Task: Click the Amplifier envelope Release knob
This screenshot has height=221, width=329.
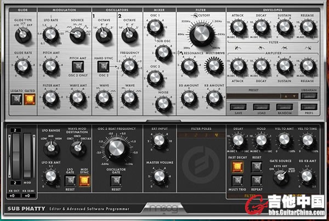Action: (x=308, y=66)
